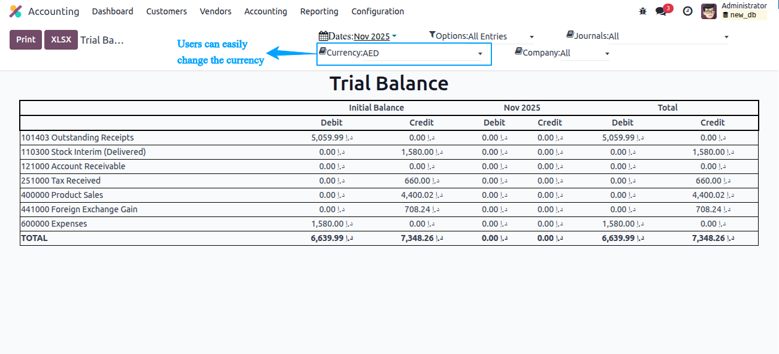Select the 110300 Stock Interim (Delivered) account
The height and width of the screenshot is (354, 779).
(83, 152)
